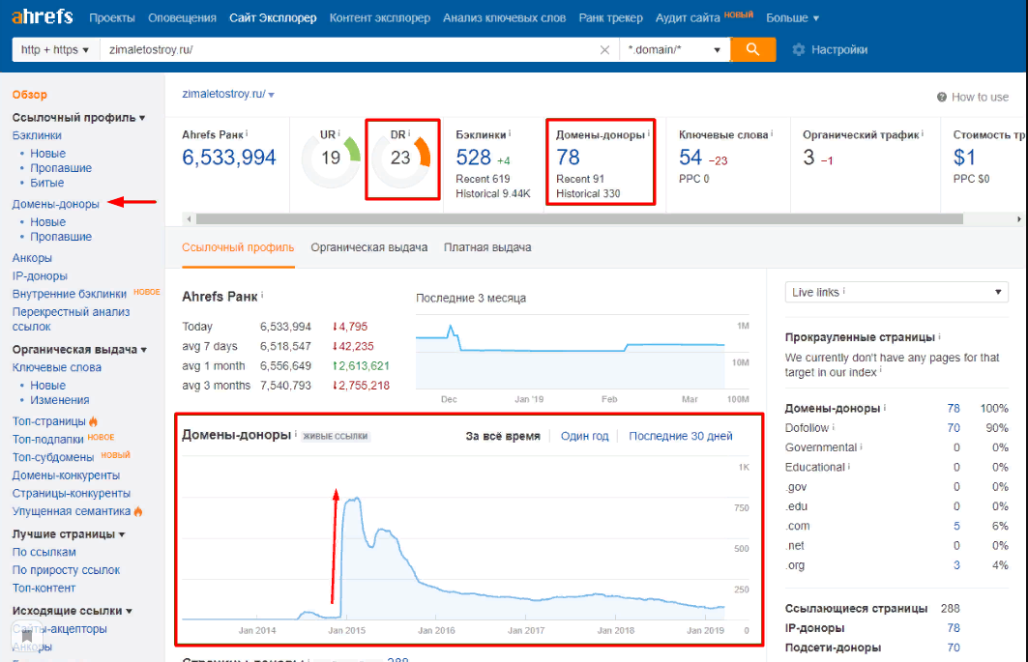Show the chart for Последние 30 дней
The width and height of the screenshot is (1028, 662).
681,436
